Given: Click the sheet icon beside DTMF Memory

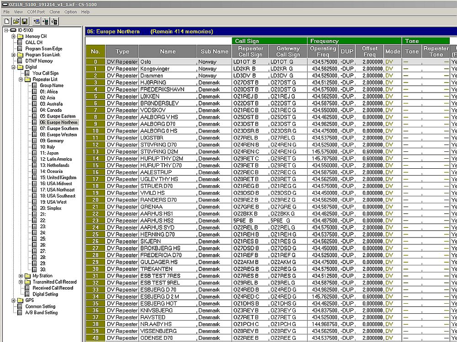Looking at the screenshot, I should pyautogui.click(x=20, y=61).
